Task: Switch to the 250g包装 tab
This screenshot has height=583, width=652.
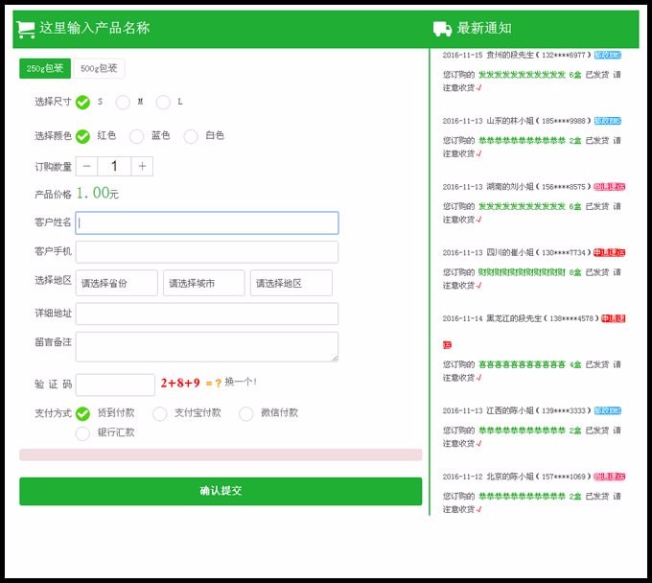Action: pos(45,68)
